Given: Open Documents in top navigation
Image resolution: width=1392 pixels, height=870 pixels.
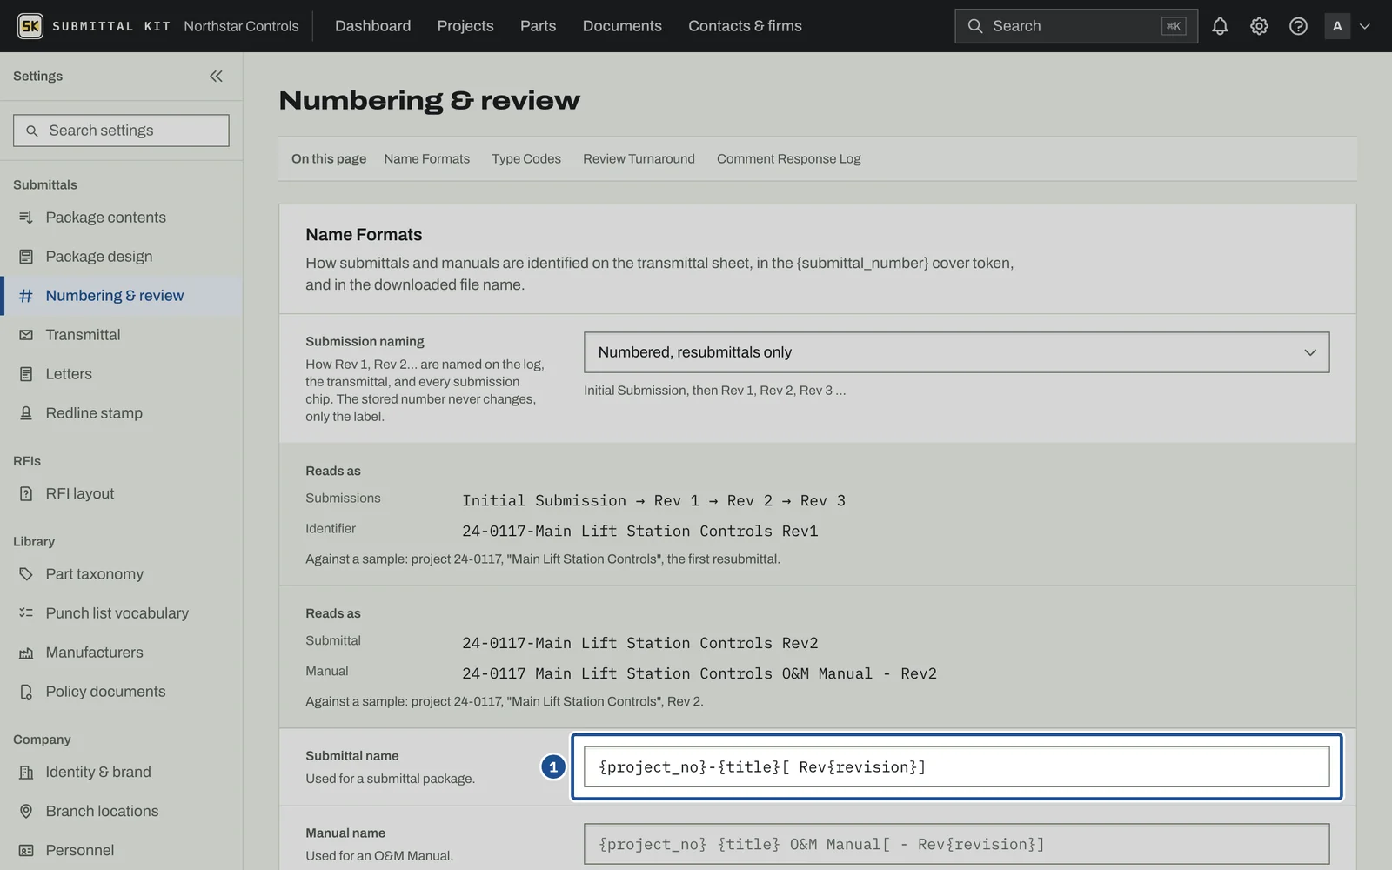Looking at the screenshot, I should (622, 26).
